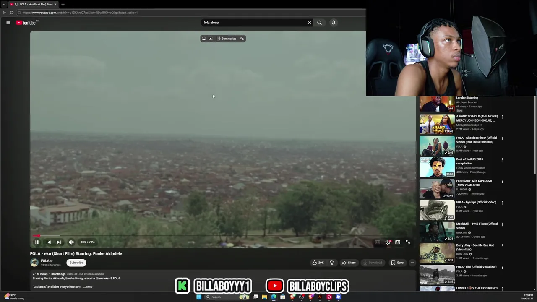This screenshot has width=537, height=302.
Task: Click the second overlay toolbar video icon
Action: 211,39
